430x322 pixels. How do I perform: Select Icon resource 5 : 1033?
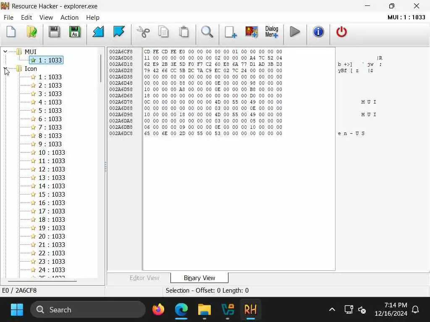click(x=50, y=111)
